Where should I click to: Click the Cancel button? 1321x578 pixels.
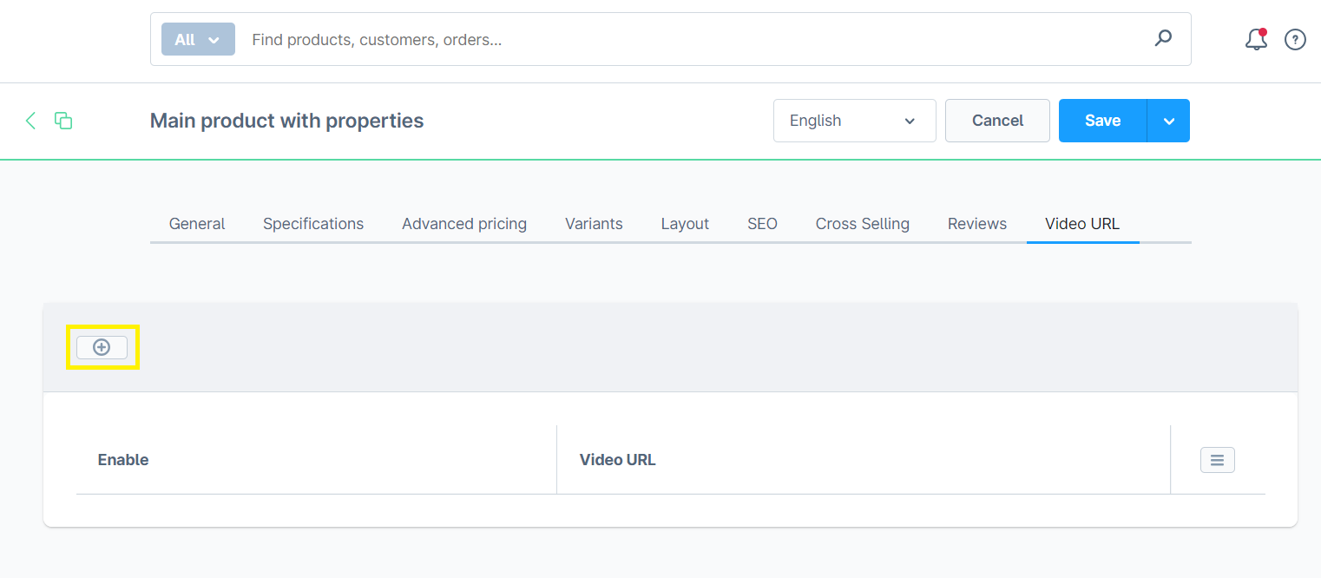click(x=996, y=121)
